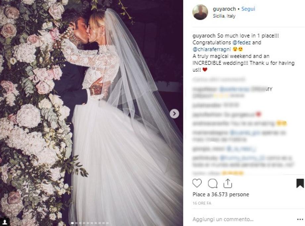Image resolution: width=305 pixels, height=226 pixels.
Task: Open the three-dot more options menu
Action: pyautogui.click(x=300, y=219)
